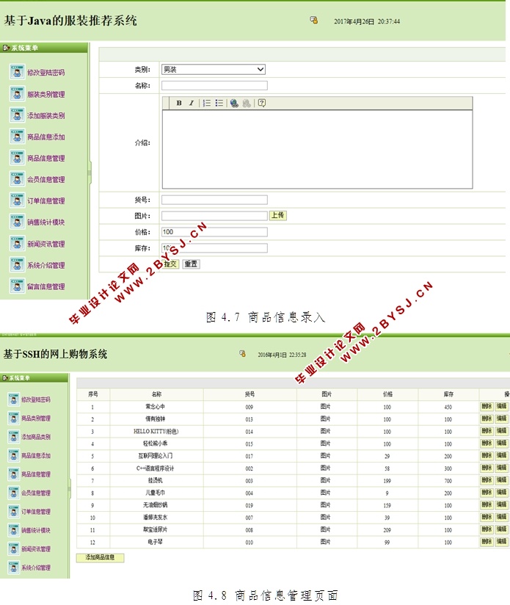Viewport: 510px width, 605px height.
Task: Select the 互联网理论入门 name cell
Action: click(x=156, y=456)
